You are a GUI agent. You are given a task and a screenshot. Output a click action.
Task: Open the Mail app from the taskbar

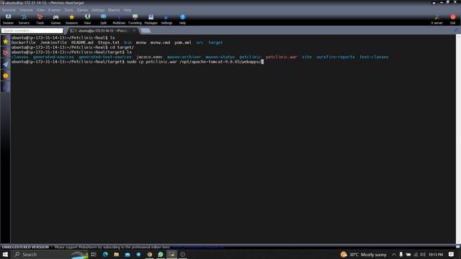[127, 254]
